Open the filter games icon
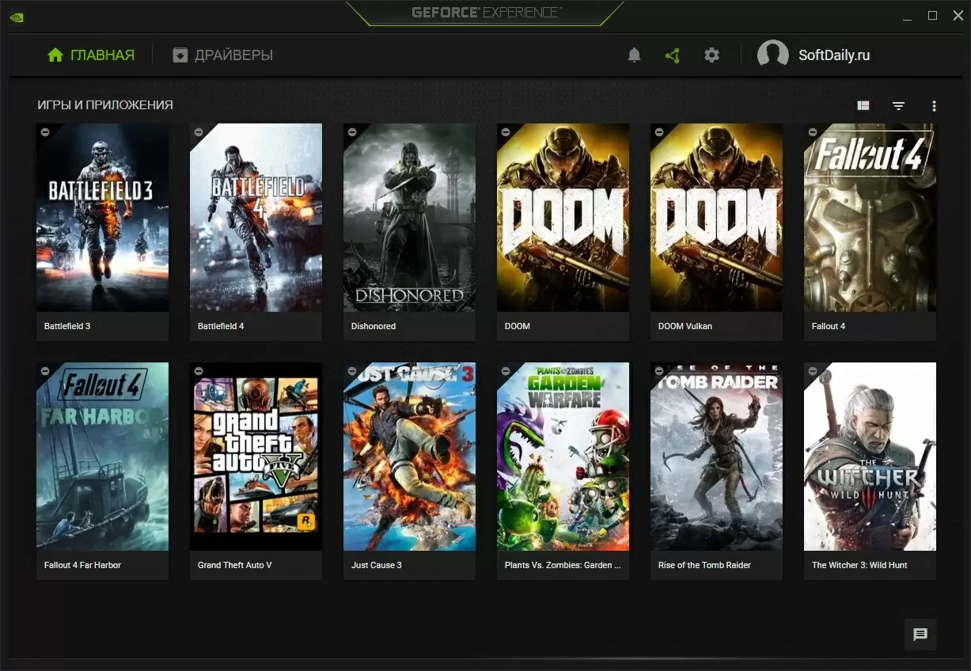Image resolution: width=971 pixels, height=671 pixels. click(x=898, y=105)
